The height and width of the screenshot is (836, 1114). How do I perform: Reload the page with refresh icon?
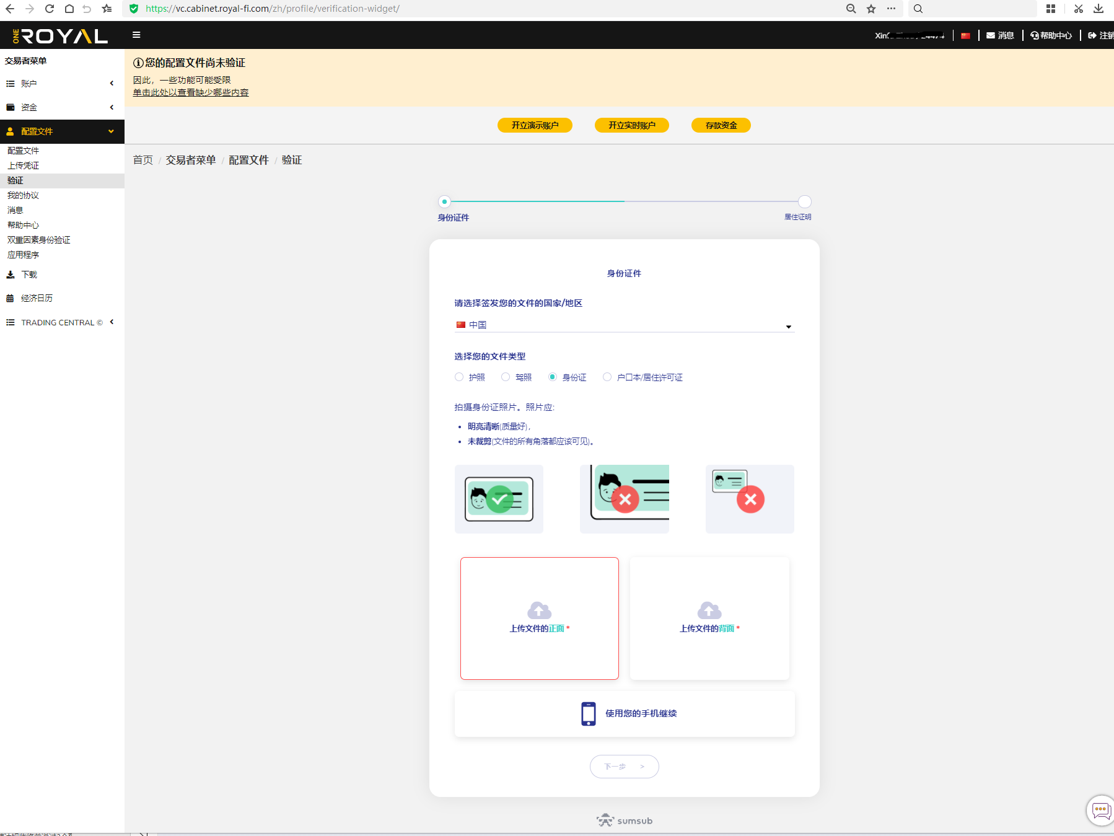coord(50,9)
